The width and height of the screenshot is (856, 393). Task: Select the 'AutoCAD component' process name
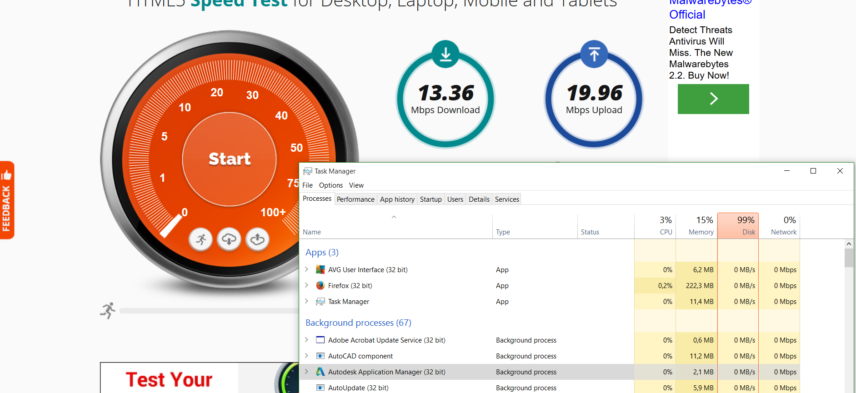click(x=360, y=356)
